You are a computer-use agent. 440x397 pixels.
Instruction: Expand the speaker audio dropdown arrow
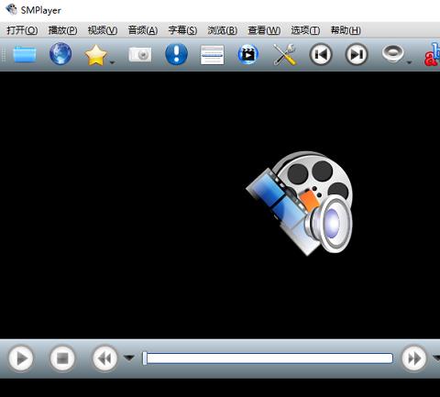409,62
